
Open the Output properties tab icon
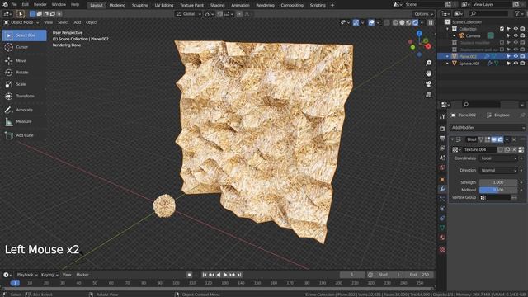click(x=442, y=139)
